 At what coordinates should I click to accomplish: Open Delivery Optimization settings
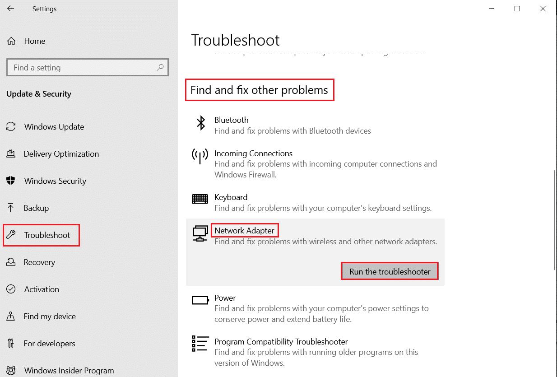tap(61, 154)
